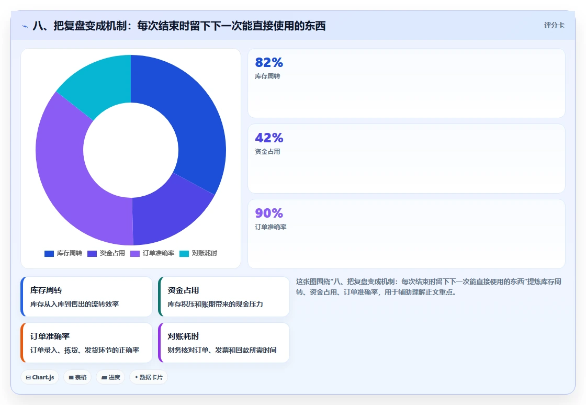Click the 进度 tag chip
The height and width of the screenshot is (405, 586).
pyautogui.click(x=110, y=377)
